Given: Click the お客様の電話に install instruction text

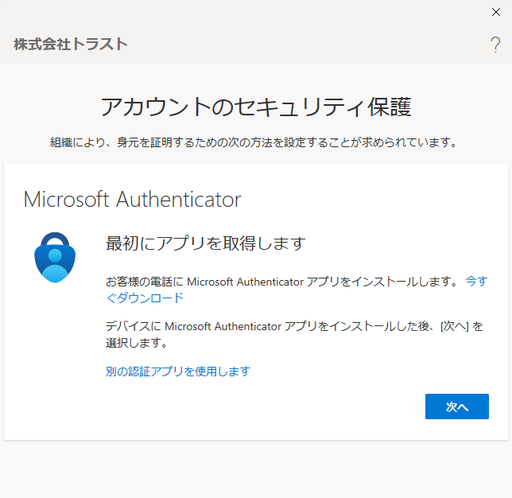Looking at the screenshot, I should point(282,282).
